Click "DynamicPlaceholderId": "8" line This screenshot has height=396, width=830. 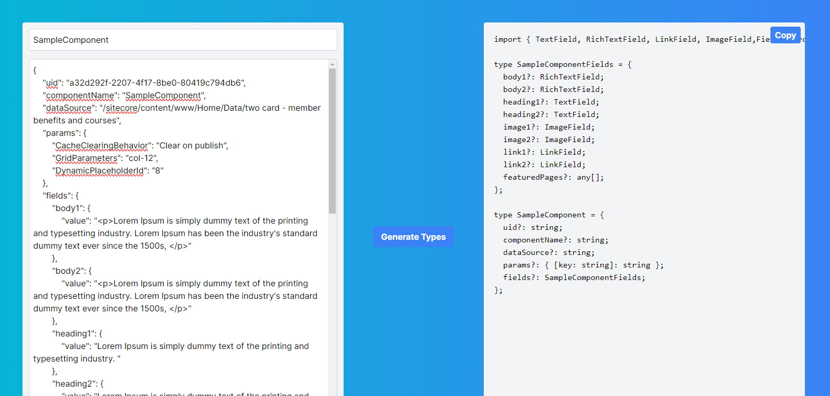108,170
